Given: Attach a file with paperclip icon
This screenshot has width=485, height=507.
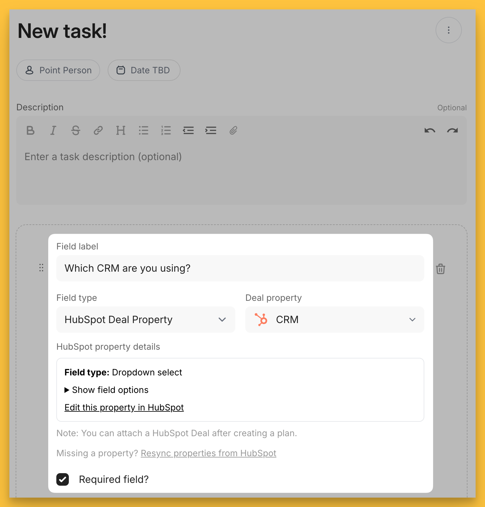Looking at the screenshot, I should point(233,130).
